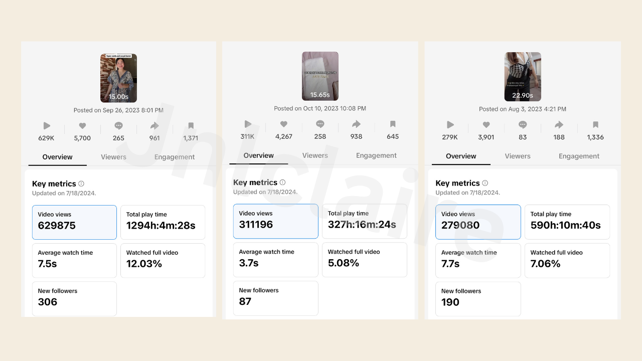Open the 22.90s video thumbnail
Image resolution: width=642 pixels, height=361 pixels.
(x=523, y=76)
